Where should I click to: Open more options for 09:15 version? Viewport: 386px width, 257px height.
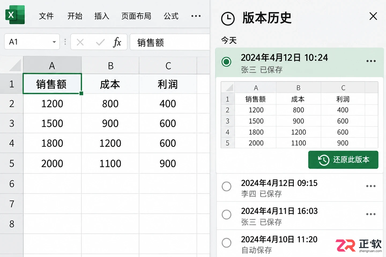[x=371, y=186]
